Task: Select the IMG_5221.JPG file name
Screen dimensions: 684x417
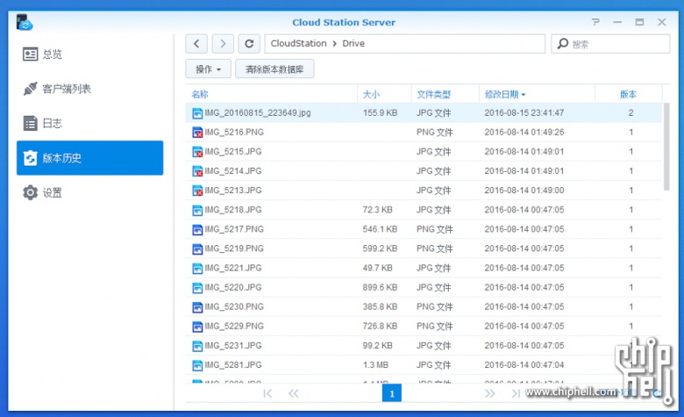Action: point(233,268)
